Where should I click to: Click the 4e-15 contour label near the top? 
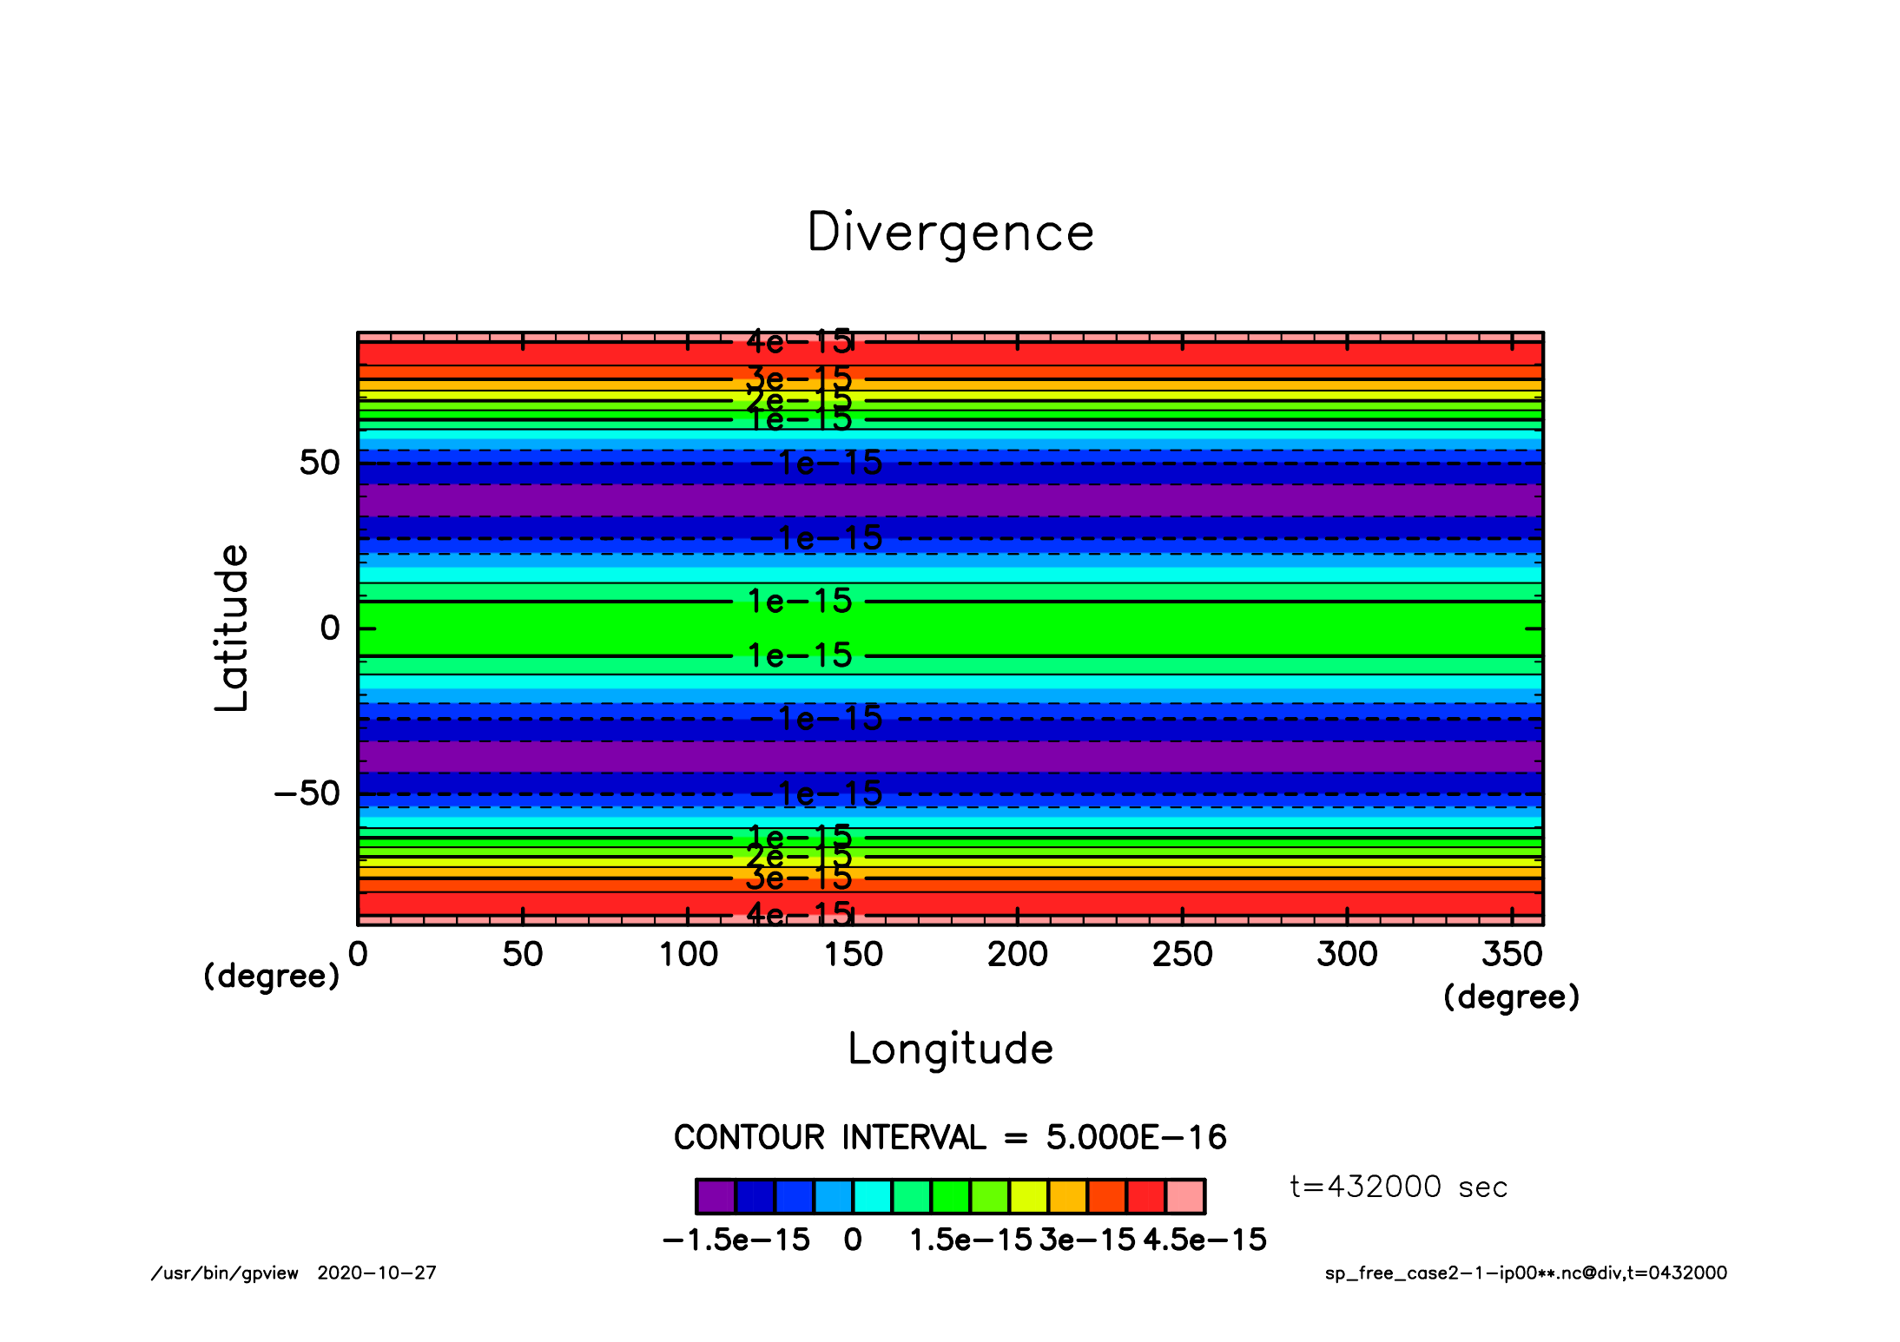[800, 341]
